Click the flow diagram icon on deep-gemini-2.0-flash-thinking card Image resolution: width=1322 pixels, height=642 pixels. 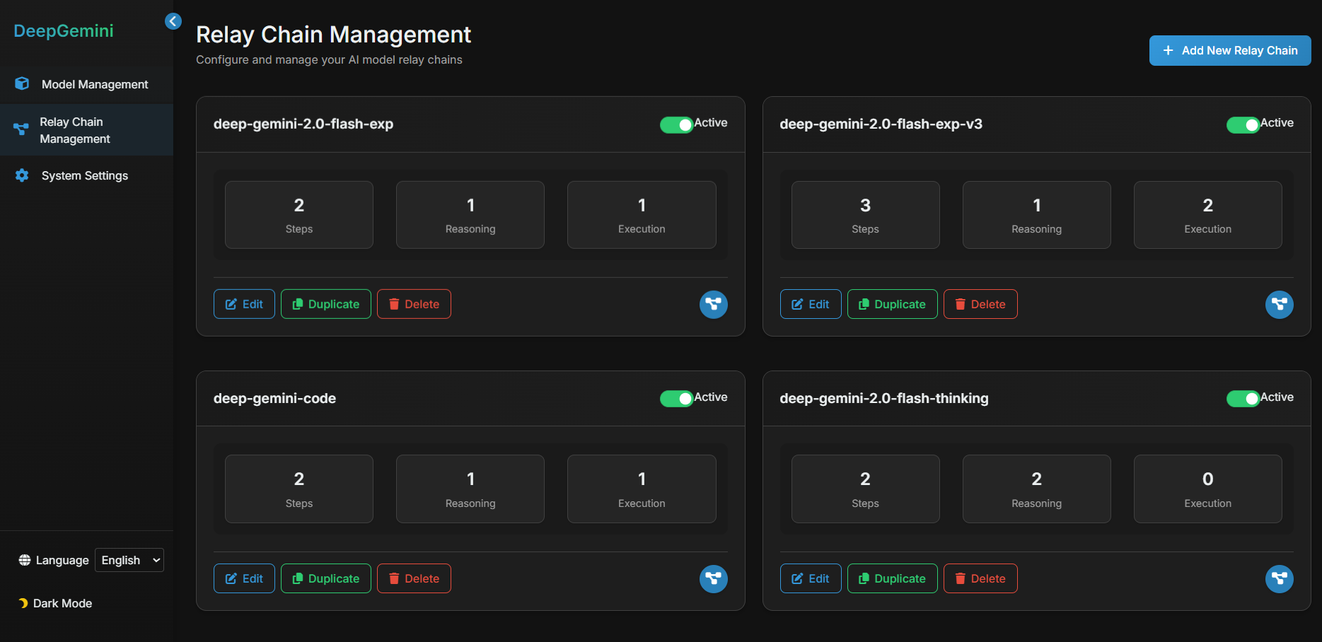click(1279, 579)
